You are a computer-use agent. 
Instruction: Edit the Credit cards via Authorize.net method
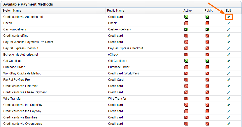coord(229,17)
